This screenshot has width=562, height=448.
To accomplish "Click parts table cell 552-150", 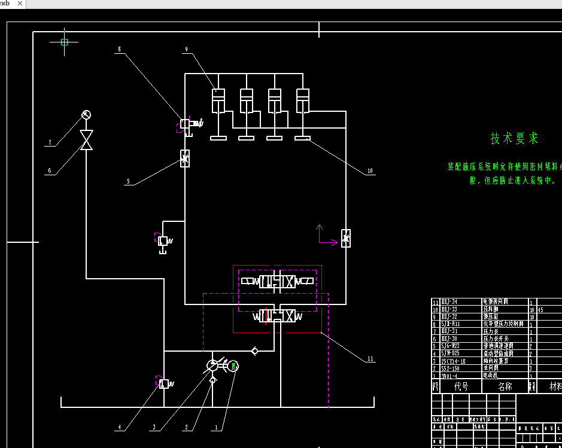I will [x=461, y=368].
